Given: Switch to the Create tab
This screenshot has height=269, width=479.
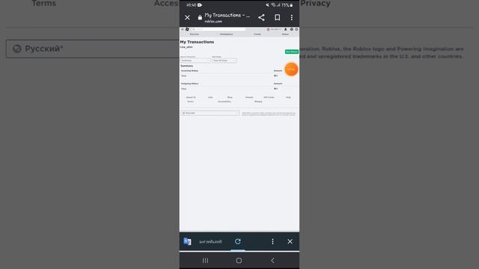Looking at the screenshot, I should tap(257, 34).
